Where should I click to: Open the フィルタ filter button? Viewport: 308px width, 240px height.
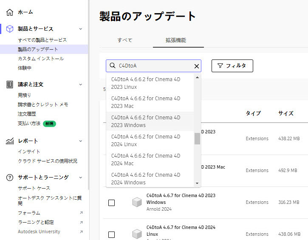(232, 66)
